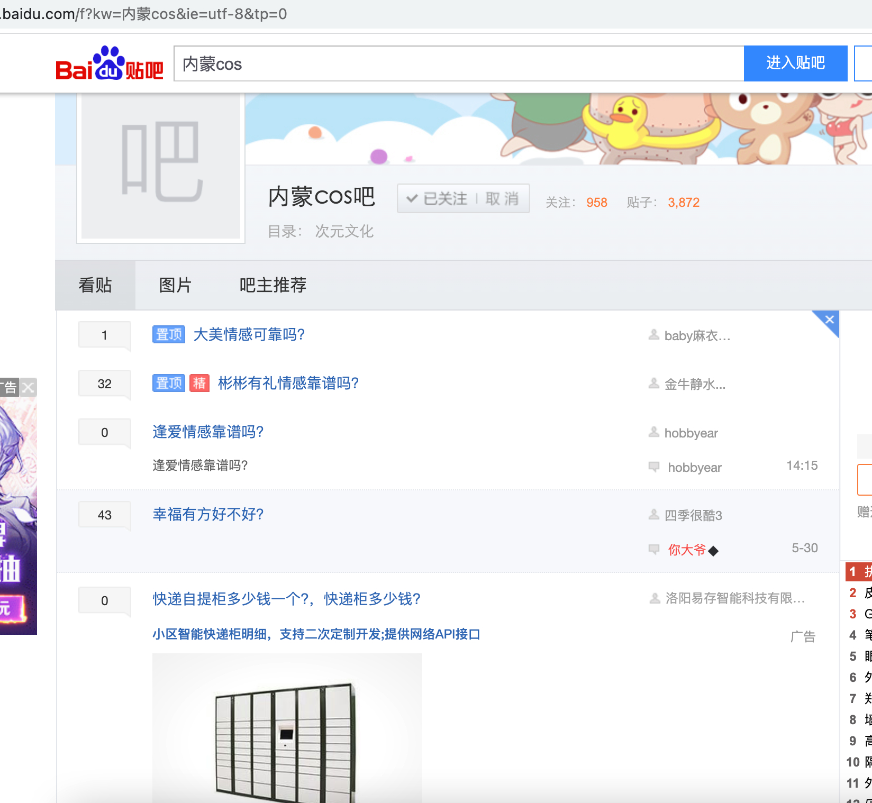Switch to the 图片 tab

click(x=175, y=285)
